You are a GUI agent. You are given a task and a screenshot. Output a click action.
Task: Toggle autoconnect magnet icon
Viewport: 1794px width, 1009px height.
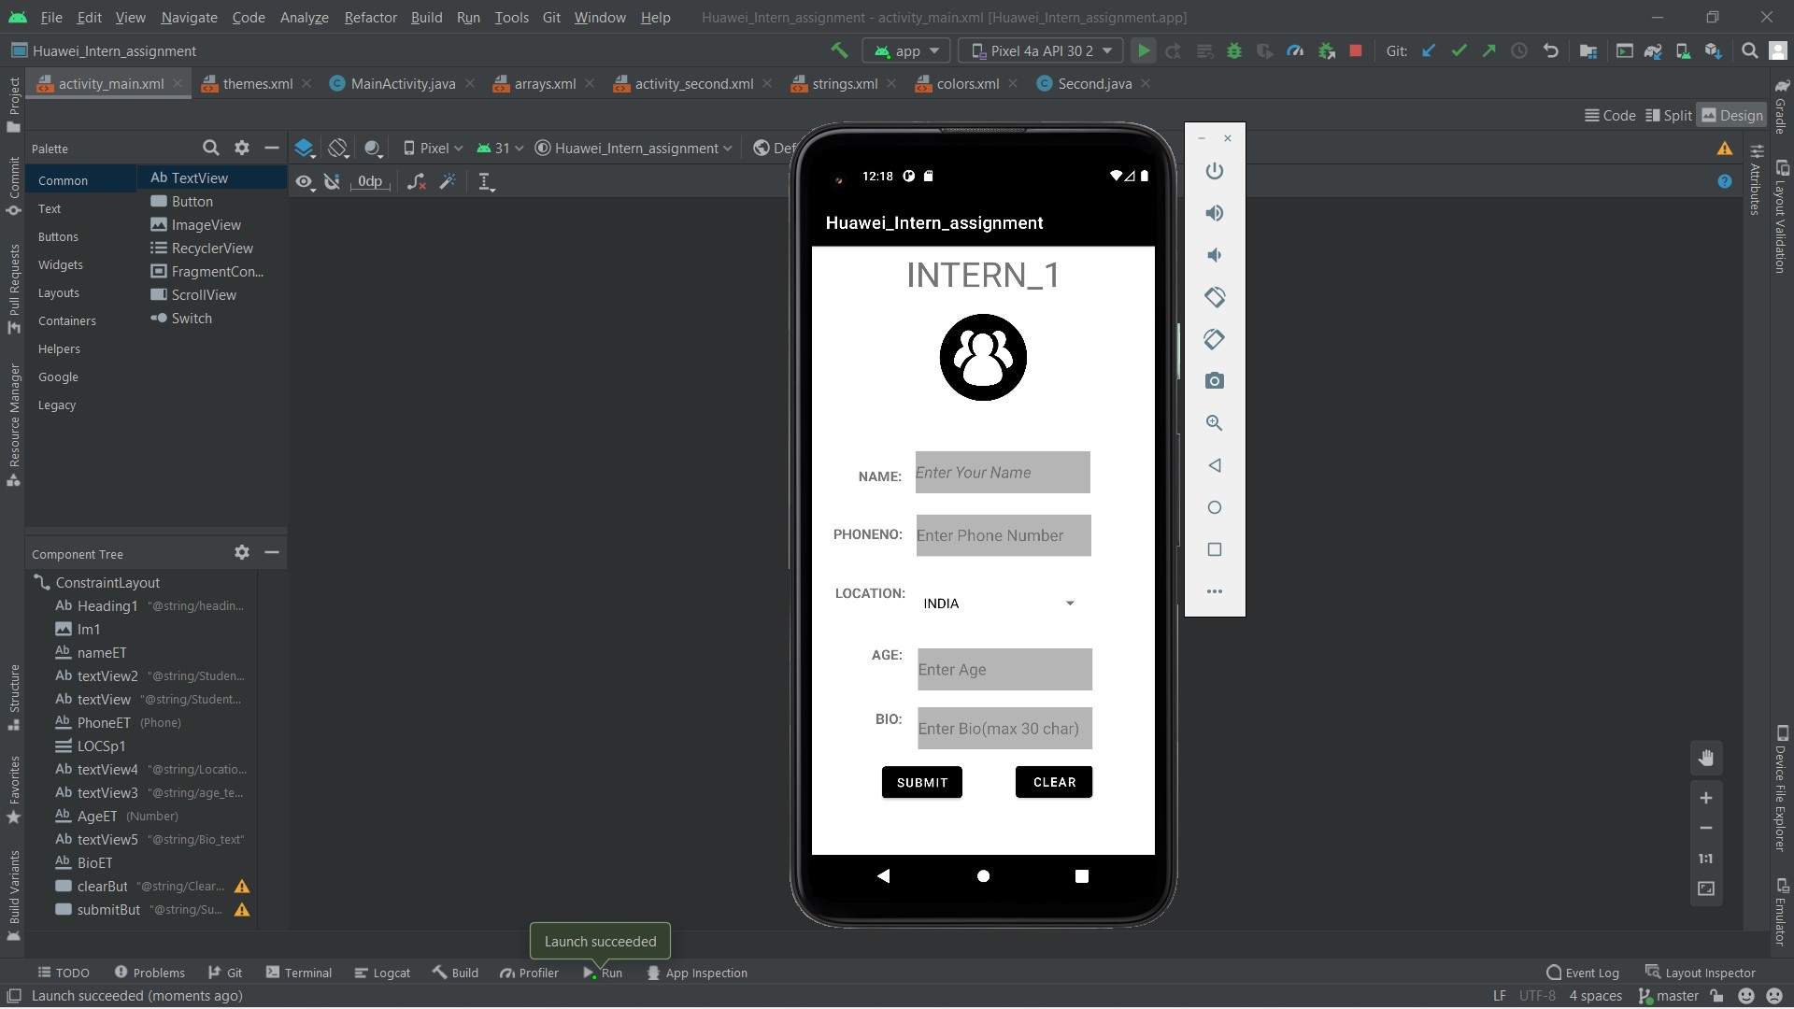[333, 181]
